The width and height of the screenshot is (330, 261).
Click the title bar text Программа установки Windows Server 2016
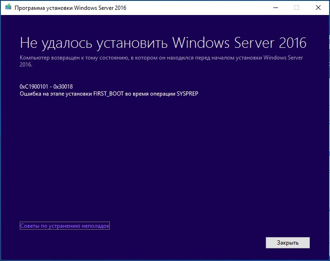(x=70, y=8)
